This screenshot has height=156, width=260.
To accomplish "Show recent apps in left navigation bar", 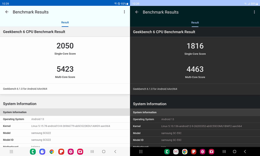I will [x=92, y=152].
